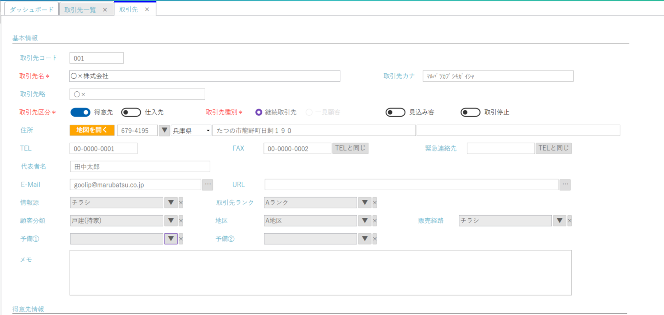Clear the 取引先ランク selection with its × icon

(x=375, y=202)
